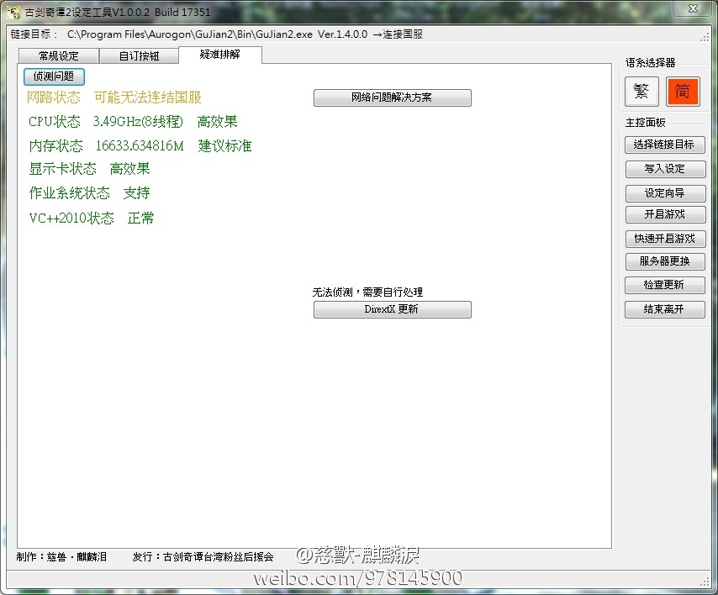
Task: Click the DirextX 更新 button
Action: pyautogui.click(x=392, y=309)
